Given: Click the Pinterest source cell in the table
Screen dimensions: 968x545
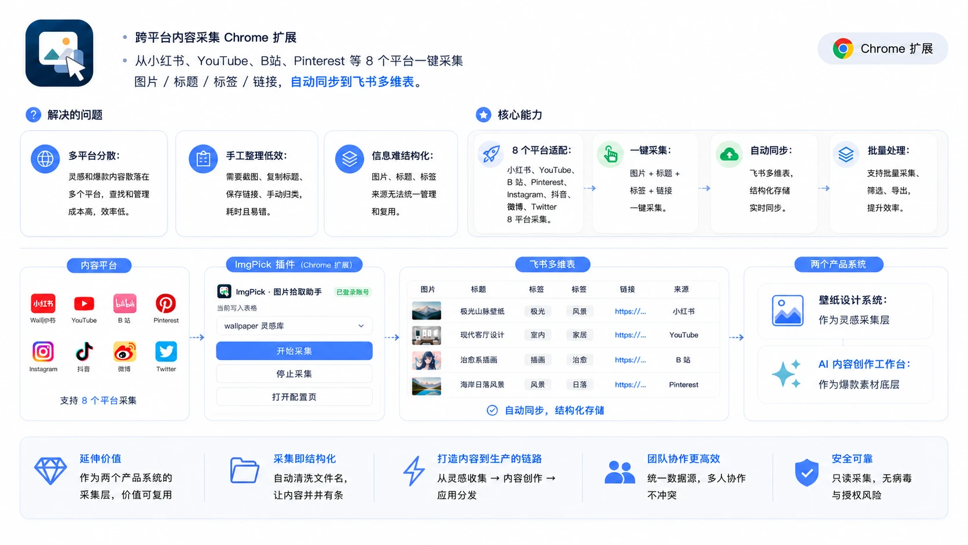Looking at the screenshot, I should click(684, 385).
